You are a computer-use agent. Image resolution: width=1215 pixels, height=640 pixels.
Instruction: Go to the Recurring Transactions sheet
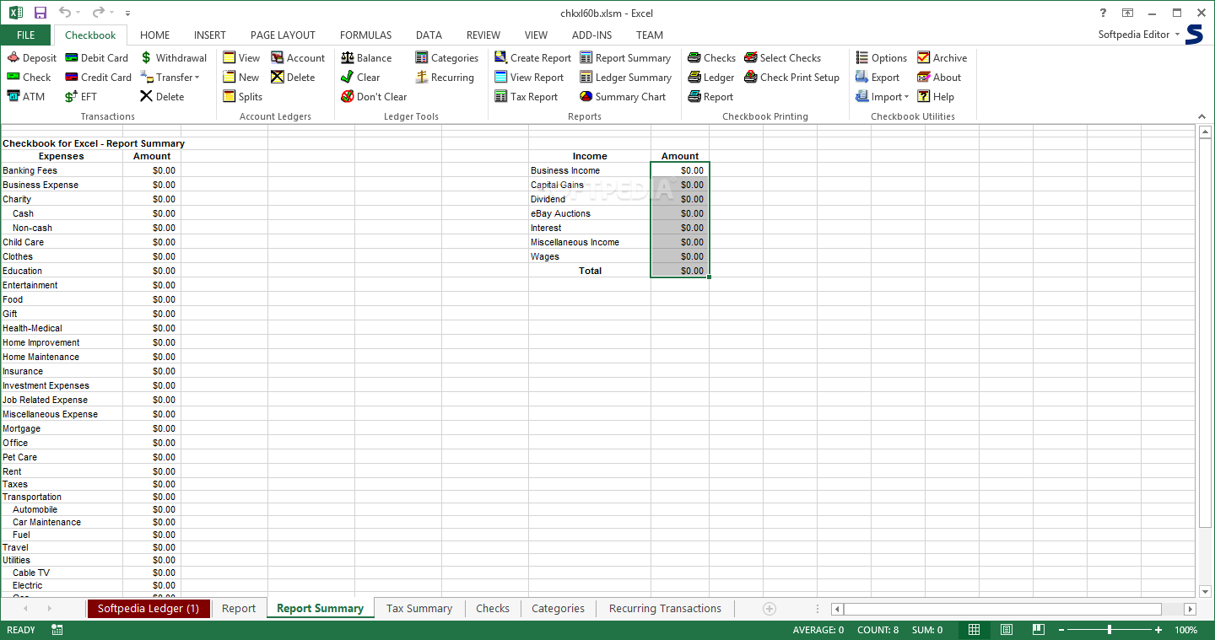tap(665, 608)
